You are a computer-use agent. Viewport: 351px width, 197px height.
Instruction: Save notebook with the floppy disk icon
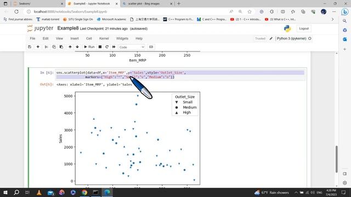tap(30, 47)
